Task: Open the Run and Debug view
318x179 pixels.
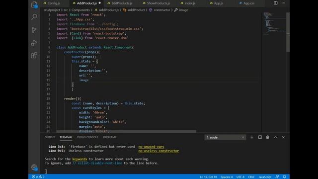Action: click(x=34, y=43)
